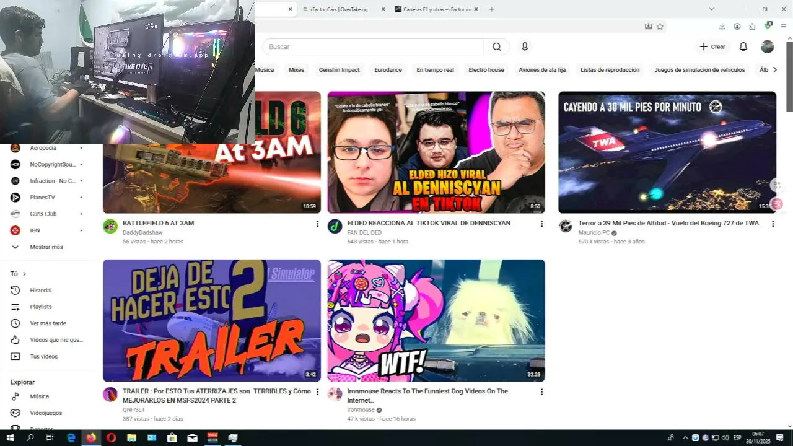This screenshot has height=446, width=793.
Task: Click Firefox icon in Windows taskbar
Action: coord(91,437)
